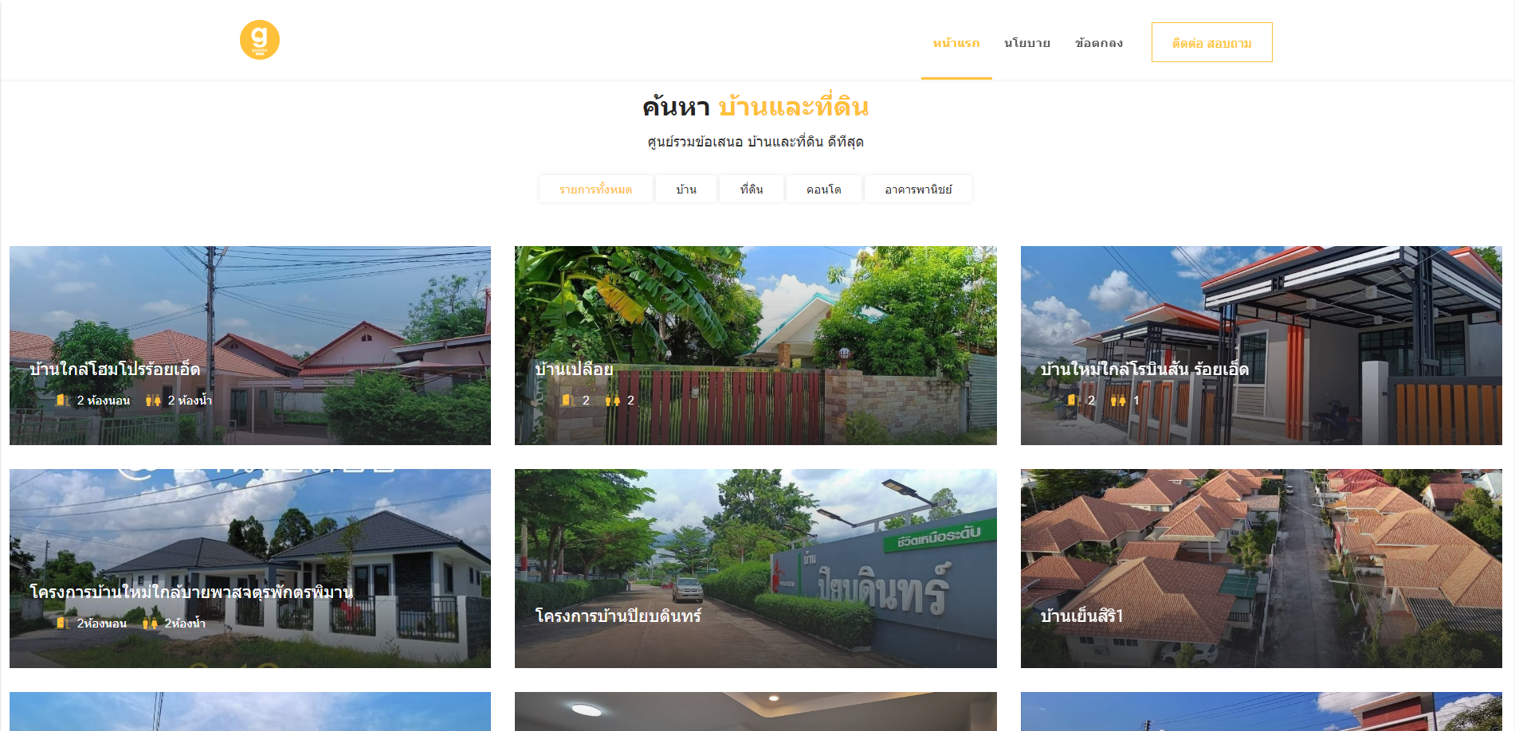Open บ้านเปลือย listing title link
Image resolution: width=1515 pixels, height=731 pixels.
(574, 369)
